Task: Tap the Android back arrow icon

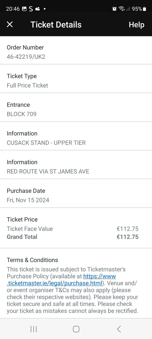Action: click(x=119, y=329)
